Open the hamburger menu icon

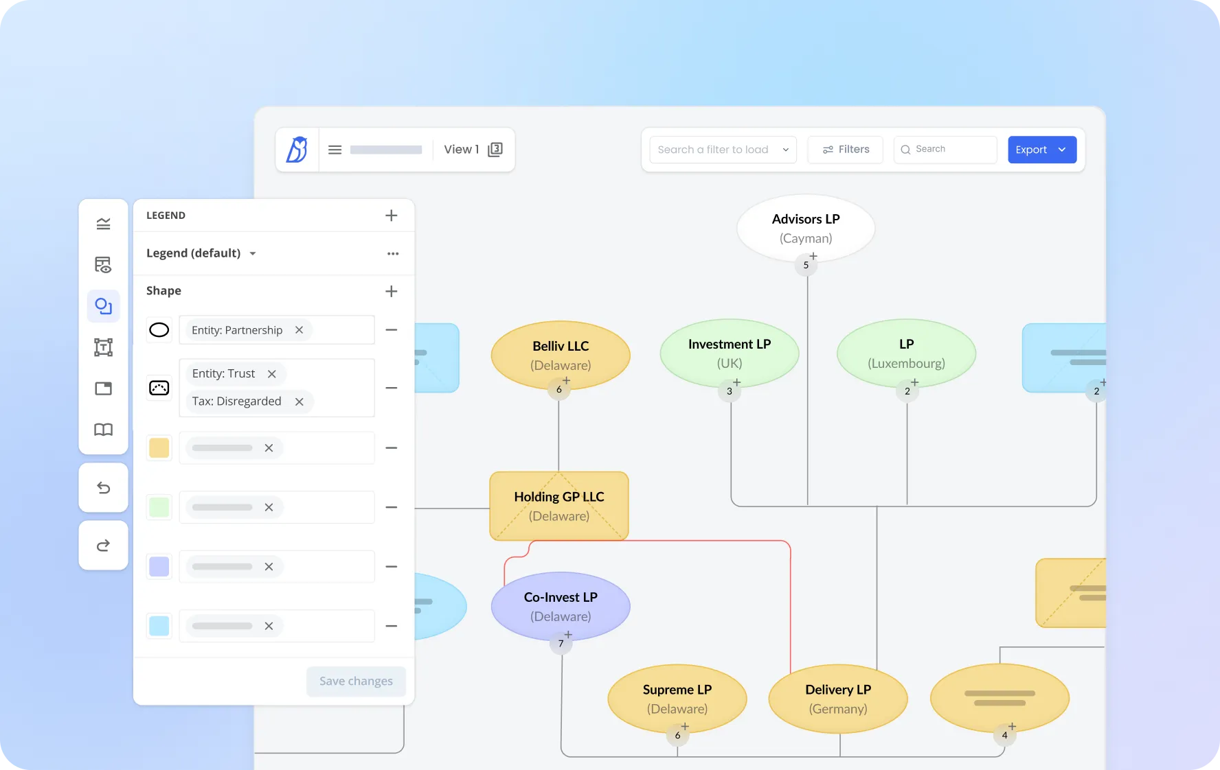(x=335, y=150)
